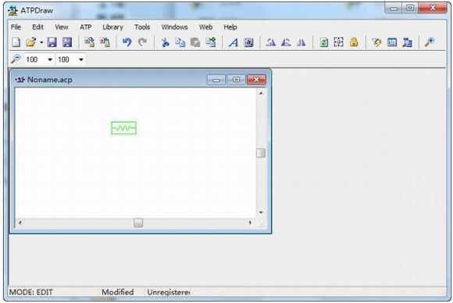453x303 pixels.
Task: Click the horizontal scrollbar right arrow
Action: (250, 223)
